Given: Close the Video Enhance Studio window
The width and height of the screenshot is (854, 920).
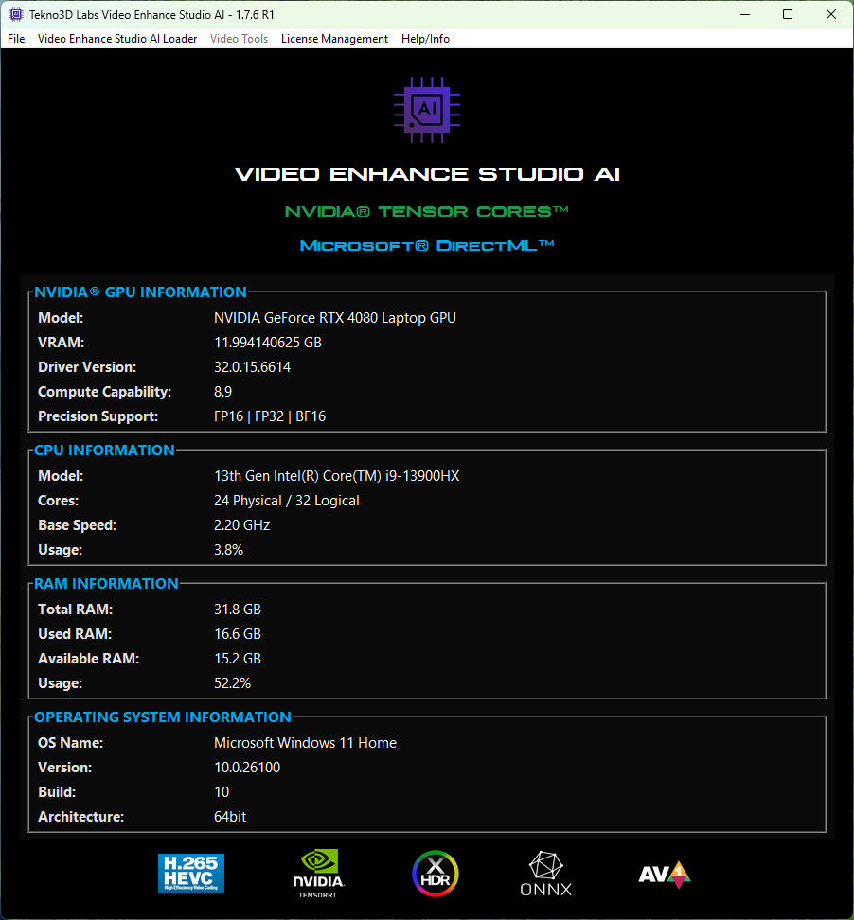Looking at the screenshot, I should (831, 14).
